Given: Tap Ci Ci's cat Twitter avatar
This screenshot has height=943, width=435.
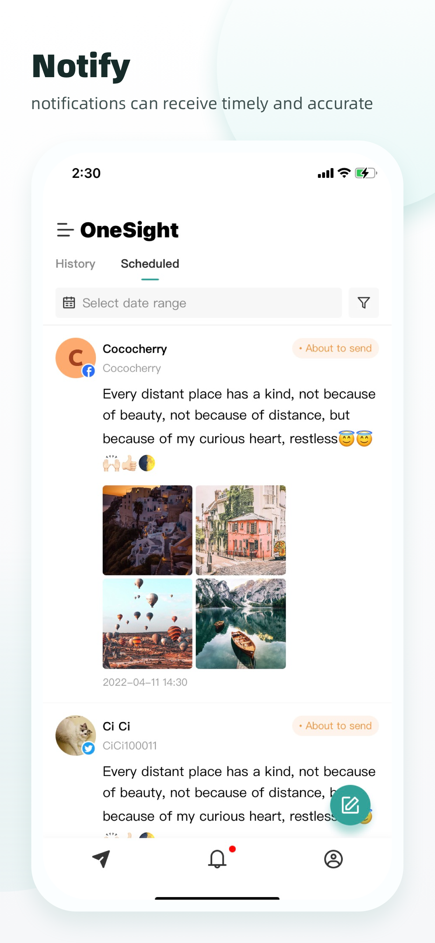Looking at the screenshot, I should (76, 735).
